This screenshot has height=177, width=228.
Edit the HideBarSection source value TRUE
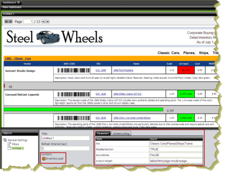tap(176, 149)
